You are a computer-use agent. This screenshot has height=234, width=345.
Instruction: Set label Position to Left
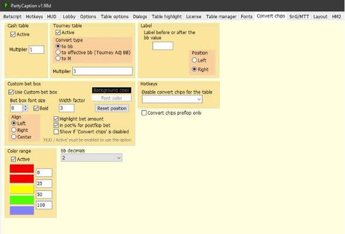click(x=194, y=60)
